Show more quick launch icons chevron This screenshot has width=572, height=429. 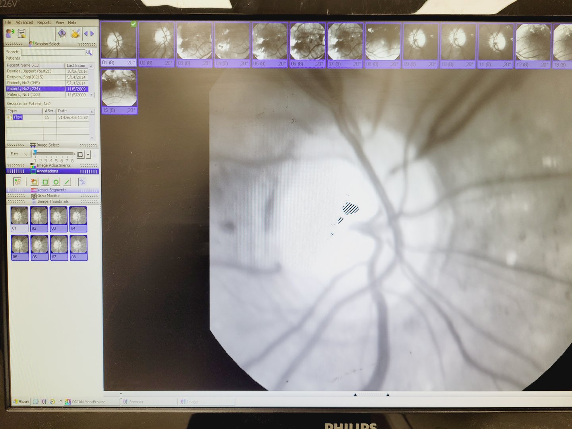pos(61,401)
